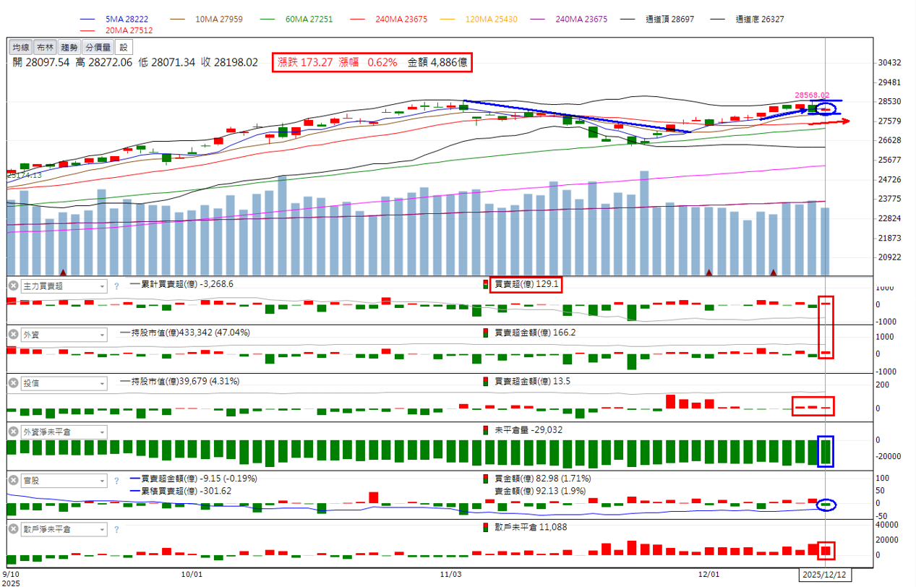
Task: Click the 收 28198.02 closing price
Action: (230, 63)
